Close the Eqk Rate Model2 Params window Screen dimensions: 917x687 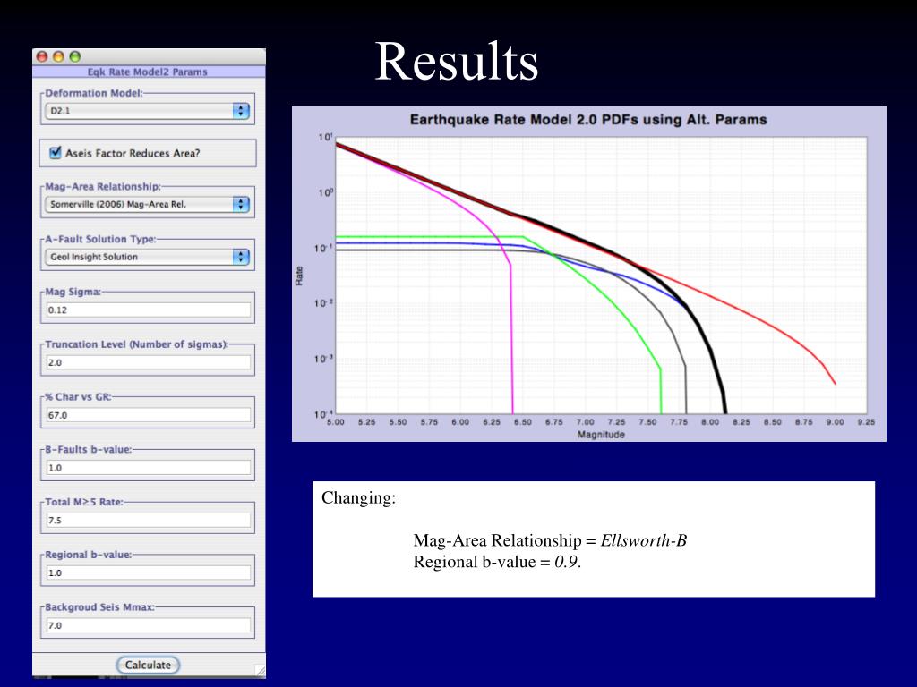click(x=42, y=56)
